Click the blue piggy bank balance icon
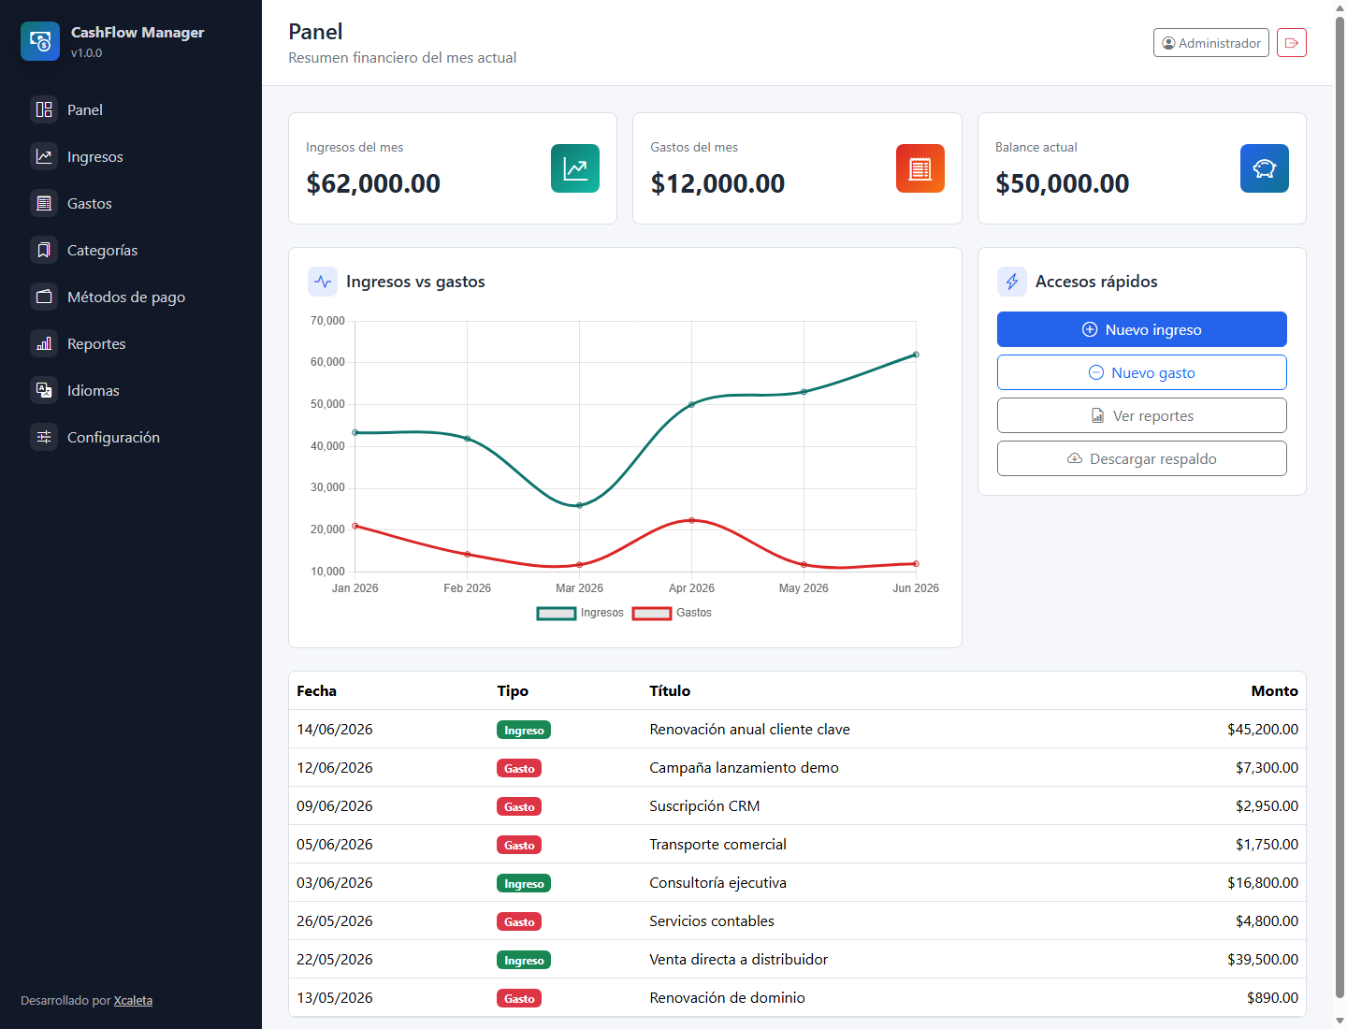 (1265, 168)
